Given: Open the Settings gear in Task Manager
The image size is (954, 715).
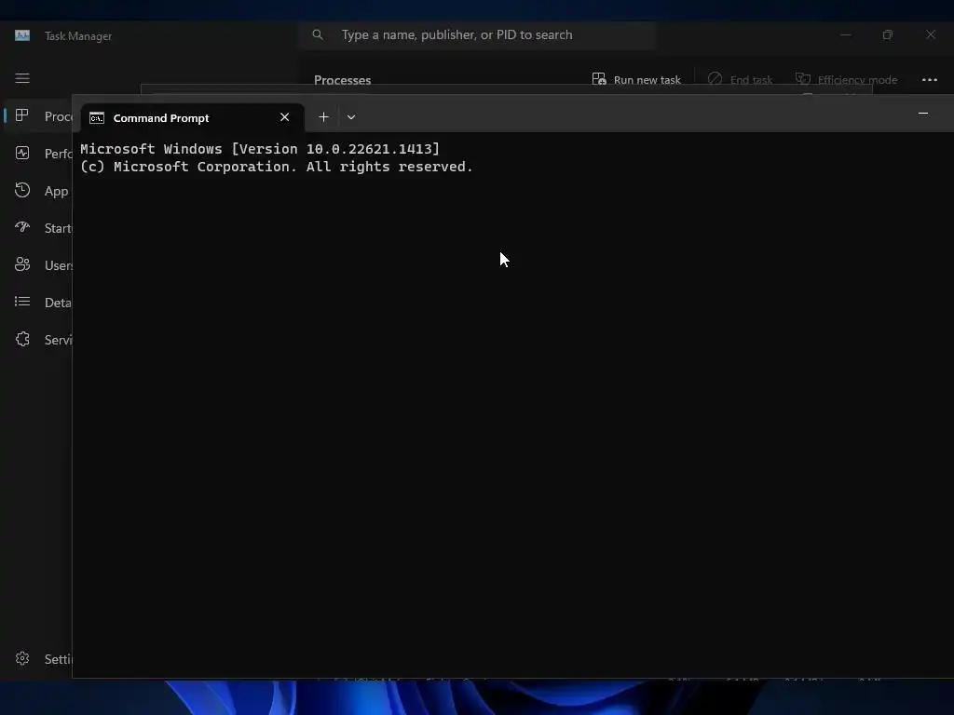Looking at the screenshot, I should coord(22,658).
